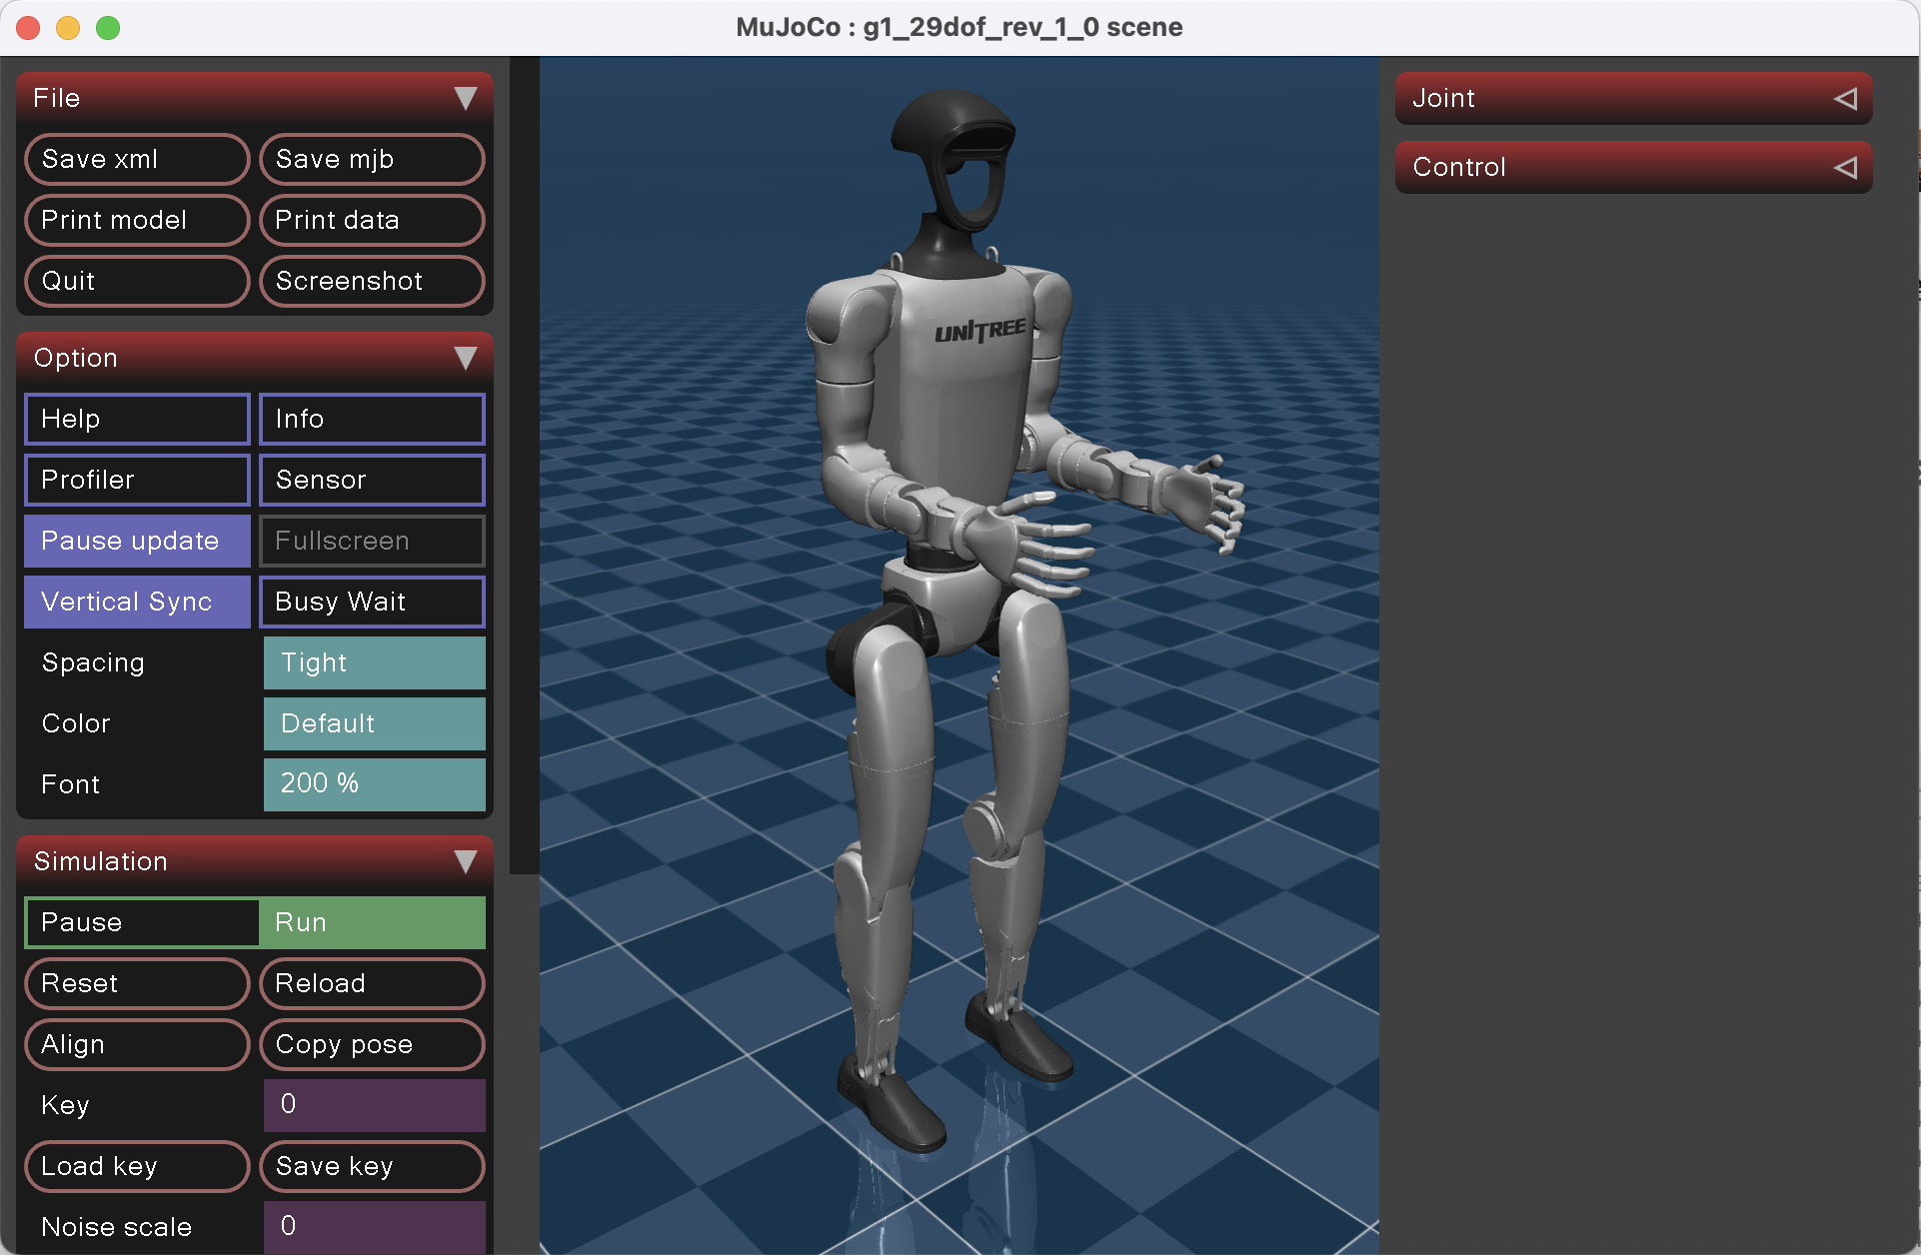Screen dimensions: 1921x1255
Task: Click the Print model button
Action: pyautogui.click(x=137, y=220)
